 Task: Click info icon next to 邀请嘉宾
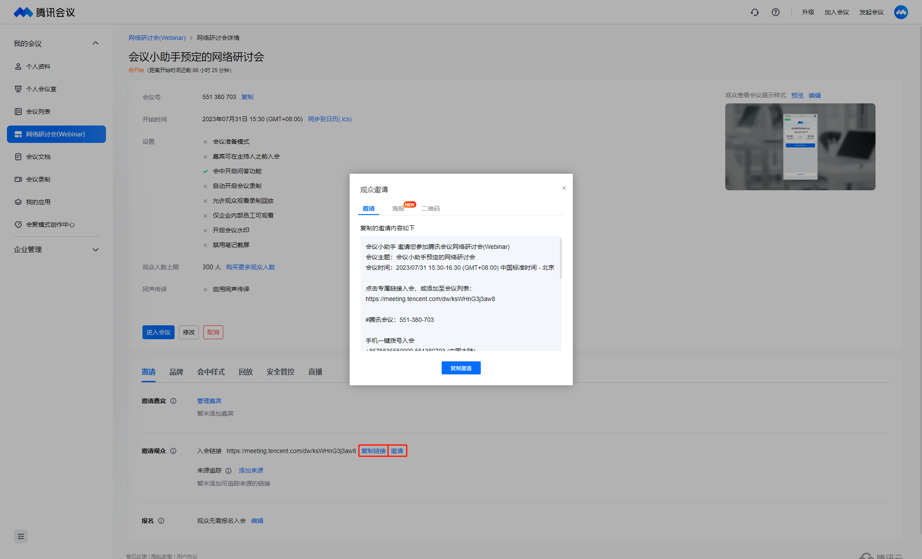point(173,401)
